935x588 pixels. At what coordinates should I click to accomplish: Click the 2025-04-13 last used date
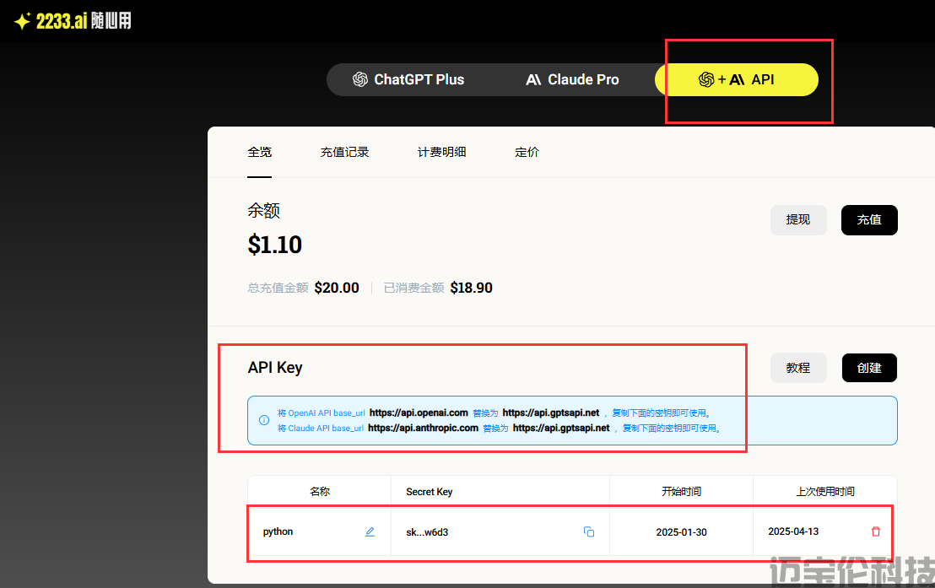point(793,531)
